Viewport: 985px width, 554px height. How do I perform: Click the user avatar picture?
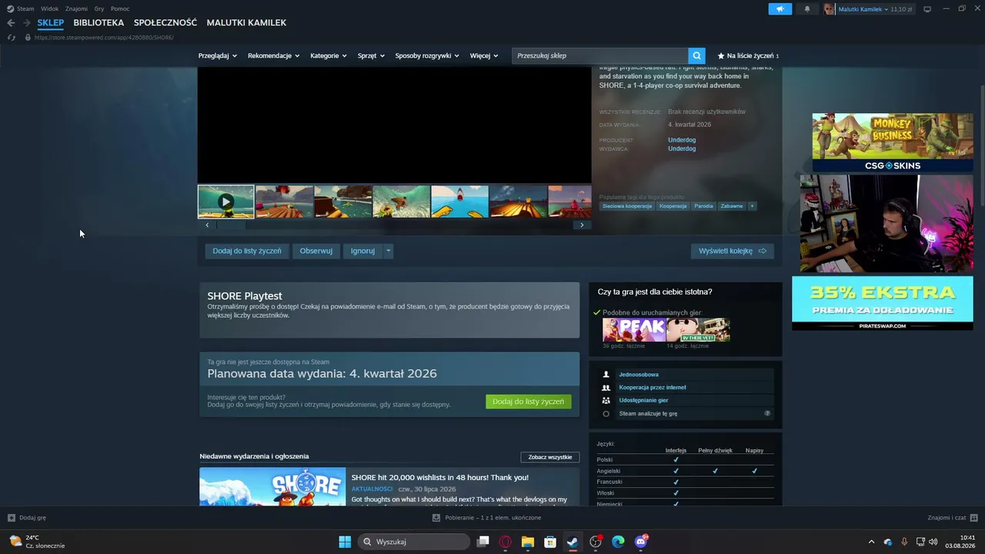pyautogui.click(x=829, y=9)
